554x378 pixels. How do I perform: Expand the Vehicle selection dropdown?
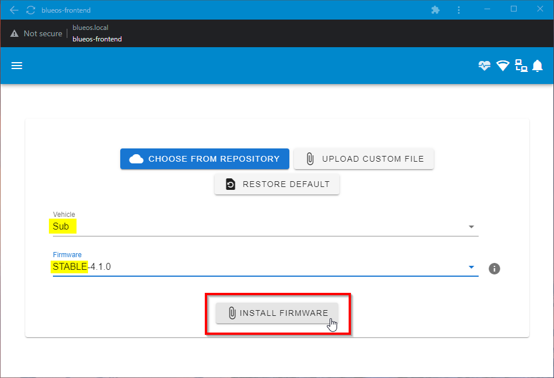[471, 226]
